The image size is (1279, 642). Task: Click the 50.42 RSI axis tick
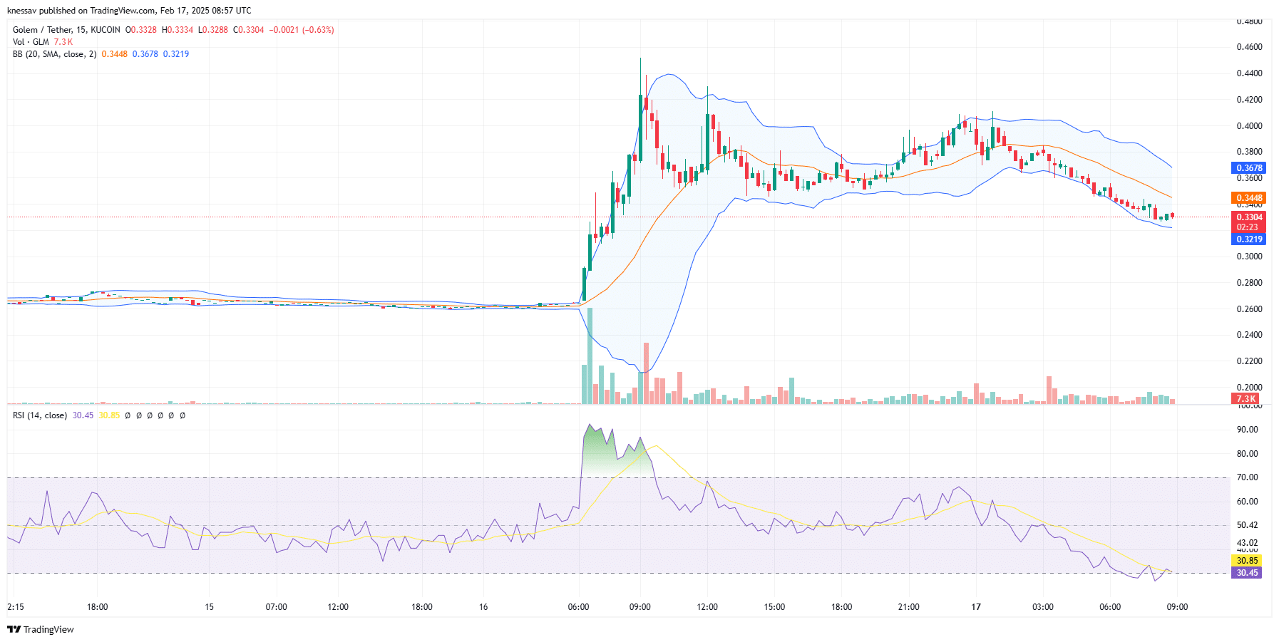tap(1247, 525)
